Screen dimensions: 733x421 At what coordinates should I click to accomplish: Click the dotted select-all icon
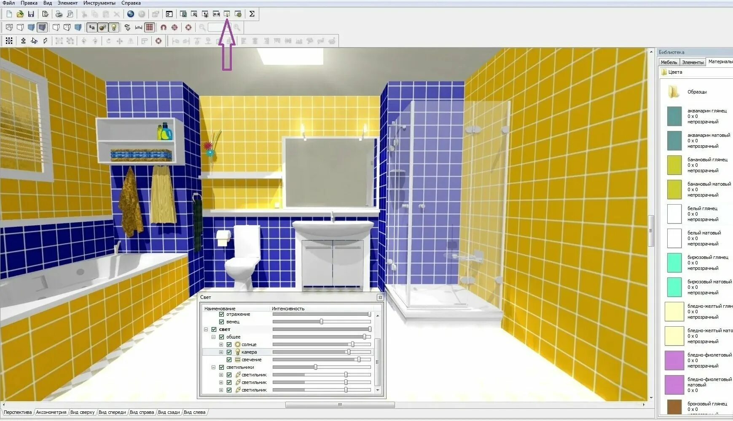point(9,41)
